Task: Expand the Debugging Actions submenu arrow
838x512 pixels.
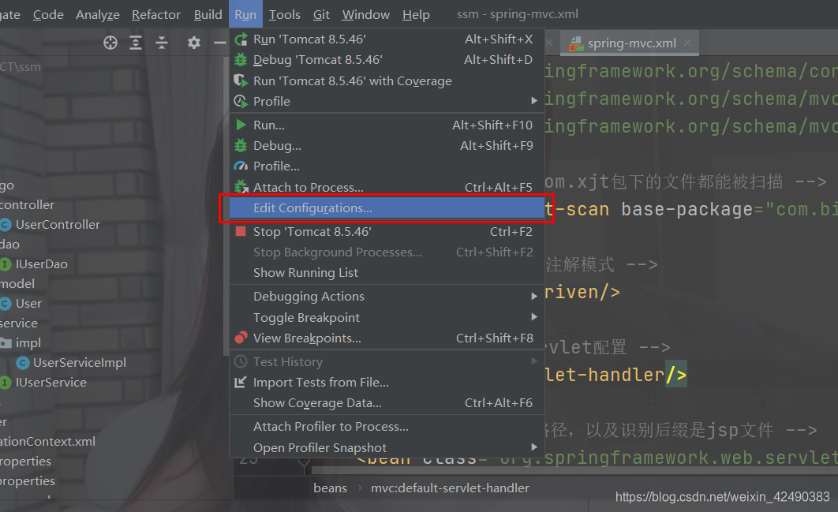Action: point(534,296)
